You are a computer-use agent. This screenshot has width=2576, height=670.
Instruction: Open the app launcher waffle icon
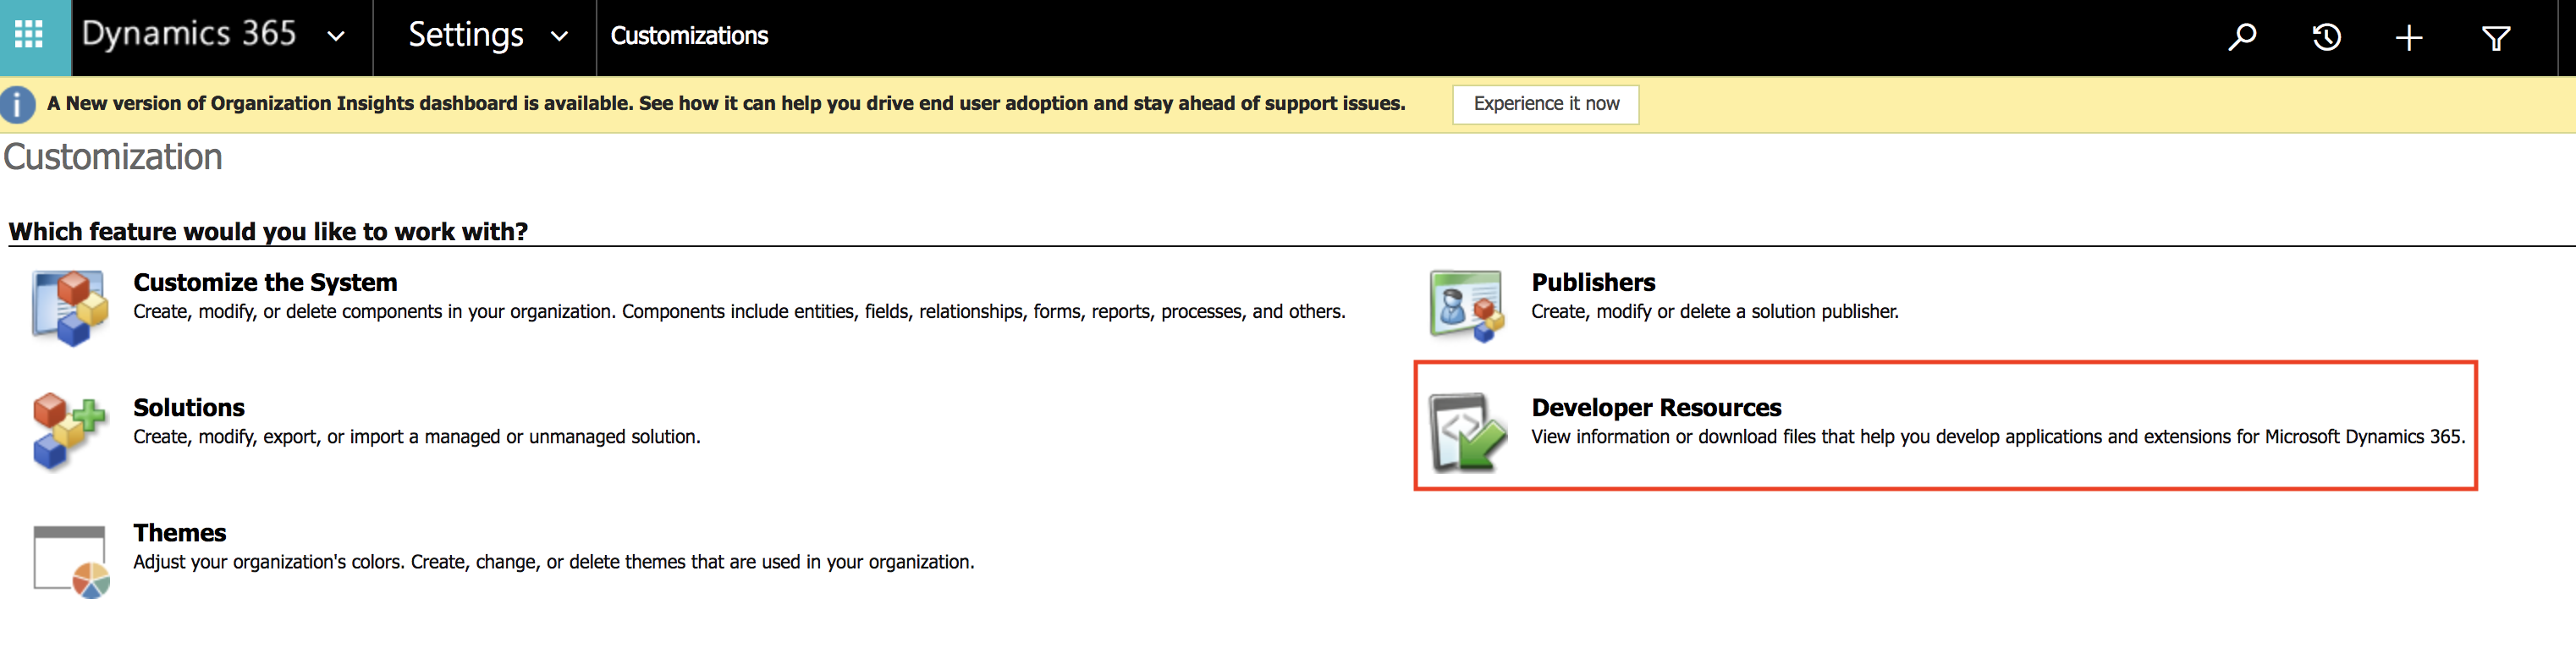tap(29, 35)
